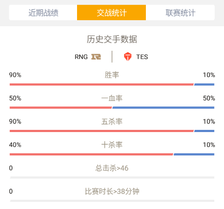Click the 历史交手数据 heading

tap(112, 39)
